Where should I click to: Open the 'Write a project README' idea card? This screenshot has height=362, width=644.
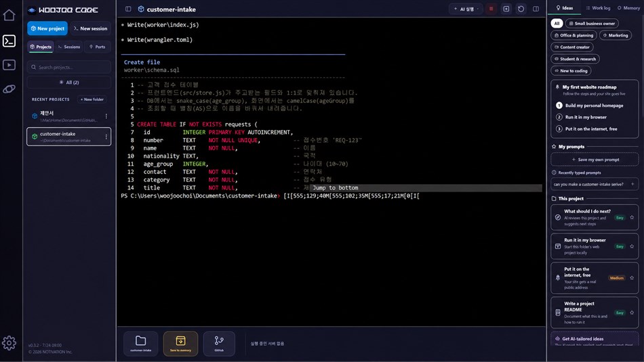595,313
